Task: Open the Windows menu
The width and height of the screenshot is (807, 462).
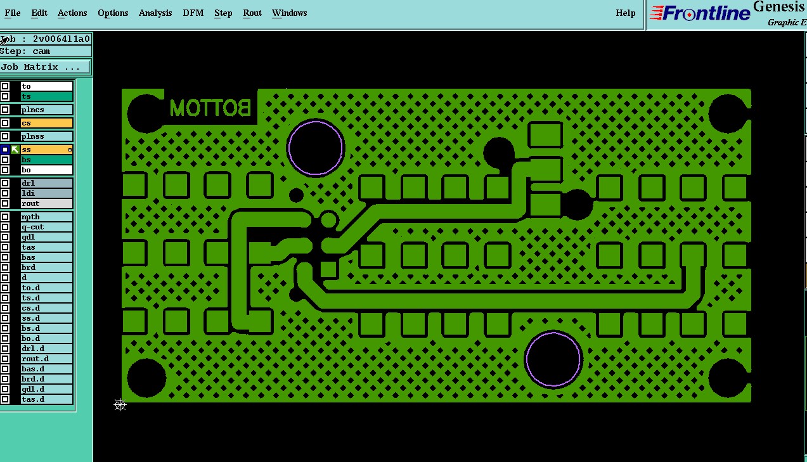Action: 290,13
